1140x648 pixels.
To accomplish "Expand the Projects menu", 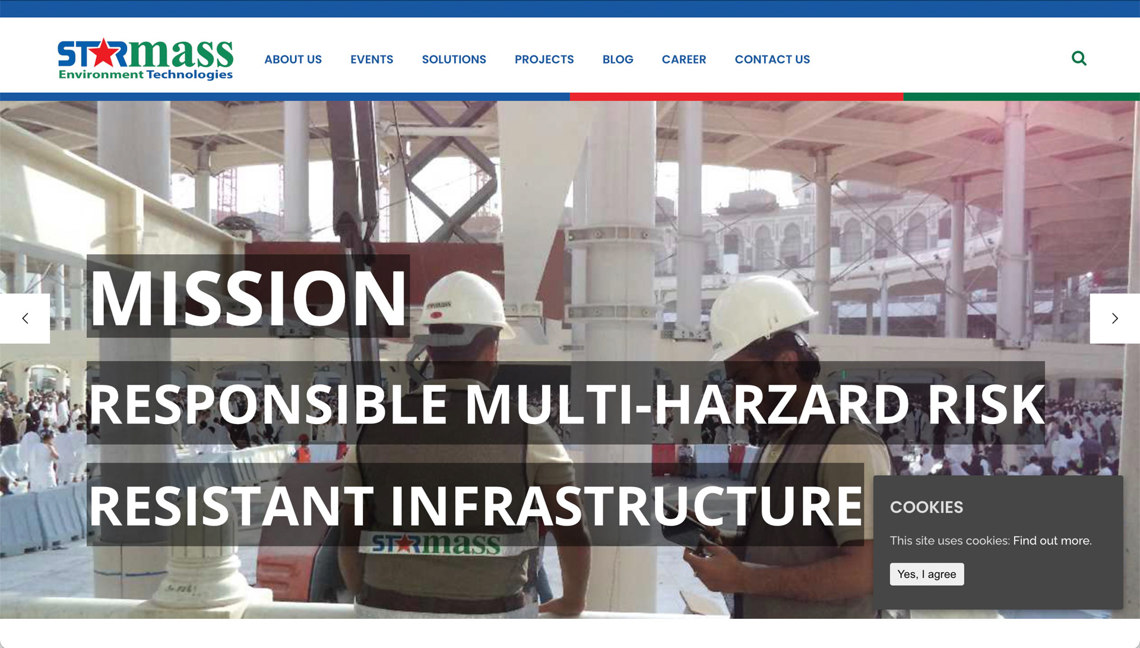I will click(x=544, y=59).
